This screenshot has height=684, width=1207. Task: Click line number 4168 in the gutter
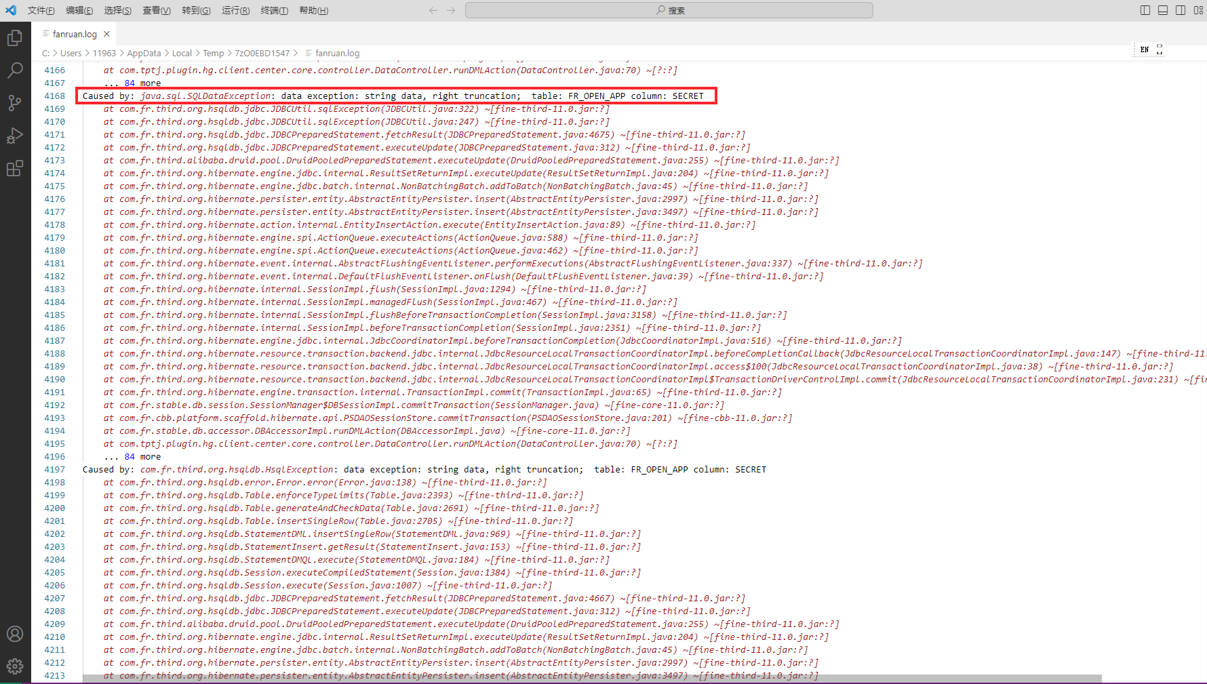[x=55, y=96]
